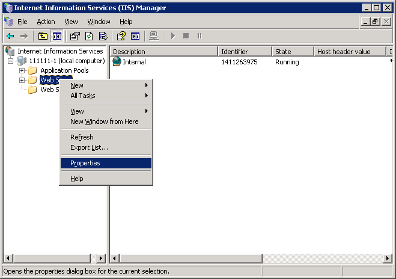Open the New submenu in context menu
The width and height of the screenshot is (396, 279).
tap(106, 85)
